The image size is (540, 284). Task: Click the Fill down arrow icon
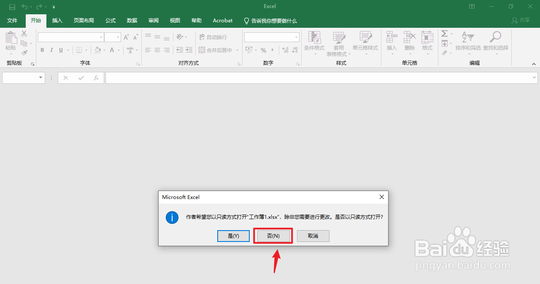445,43
